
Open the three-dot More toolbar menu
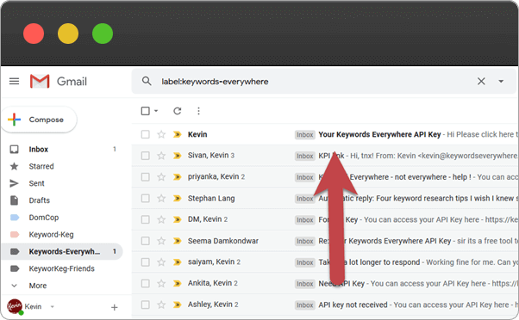(x=198, y=111)
